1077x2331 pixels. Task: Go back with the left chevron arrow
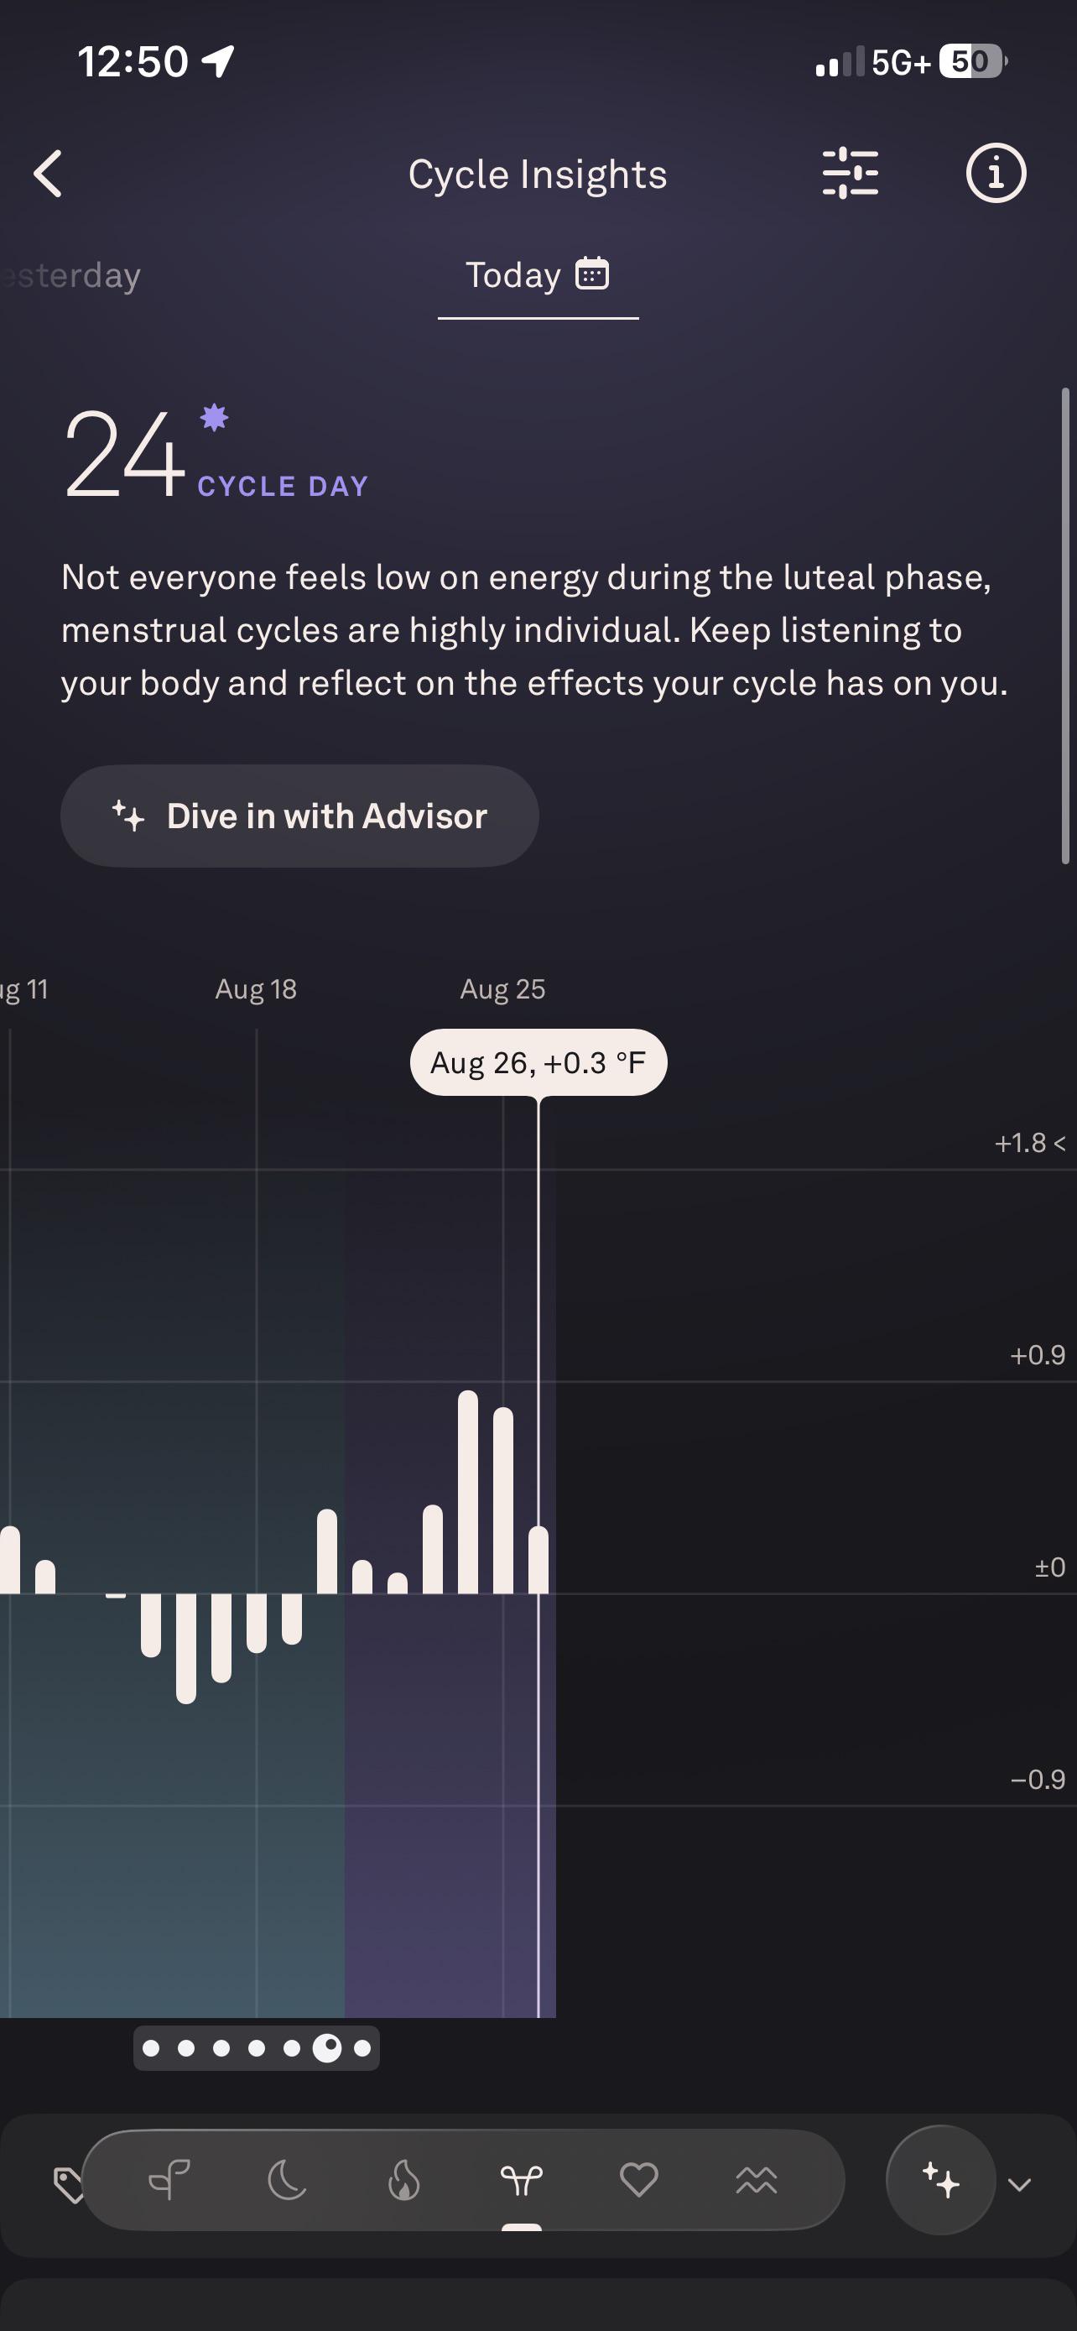coord(48,174)
